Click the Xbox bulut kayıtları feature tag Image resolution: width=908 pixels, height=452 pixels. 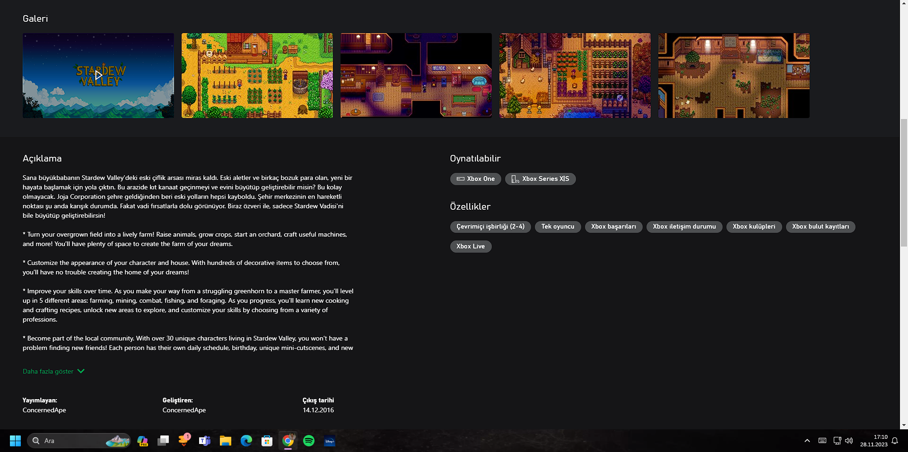coord(821,227)
